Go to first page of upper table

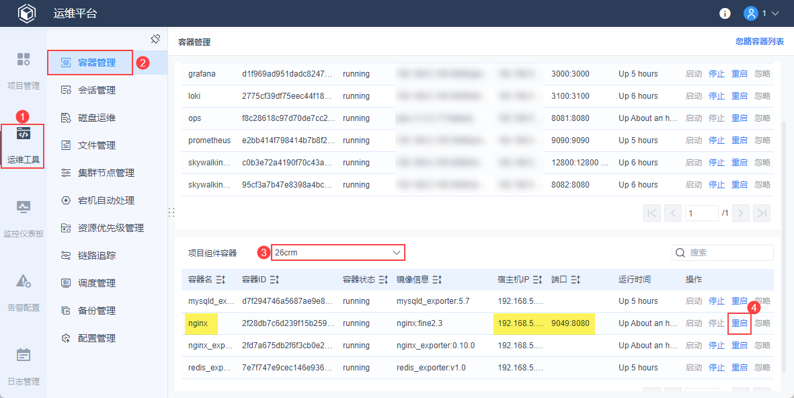(x=652, y=213)
